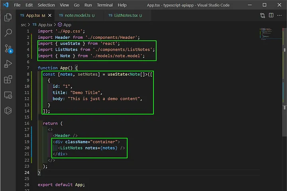Viewport: 287px width, 191px height.
Task: Click setNotes in the const declaration
Action: [87, 74]
